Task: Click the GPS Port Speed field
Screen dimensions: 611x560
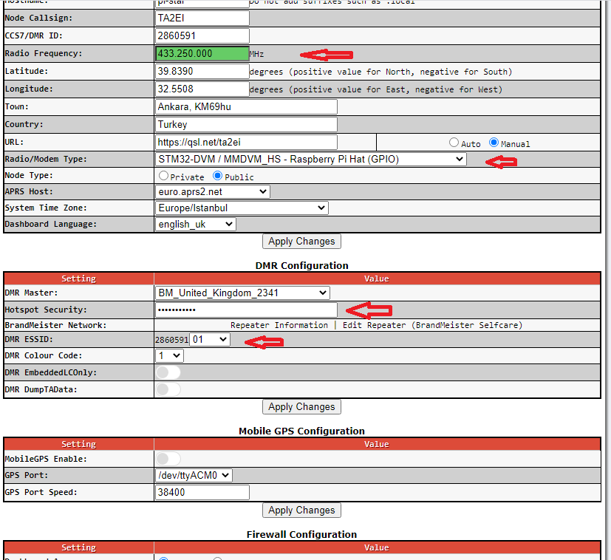Action: pyautogui.click(x=202, y=492)
